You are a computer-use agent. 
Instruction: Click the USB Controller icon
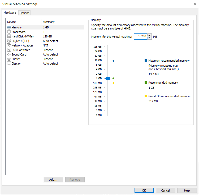(x=9, y=50)
